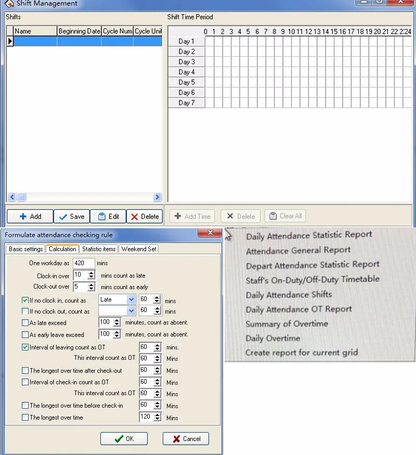Open Staff's On-Duty/Off-Duty Timetable
Screen dimensions: 416x455
[313, 280]
